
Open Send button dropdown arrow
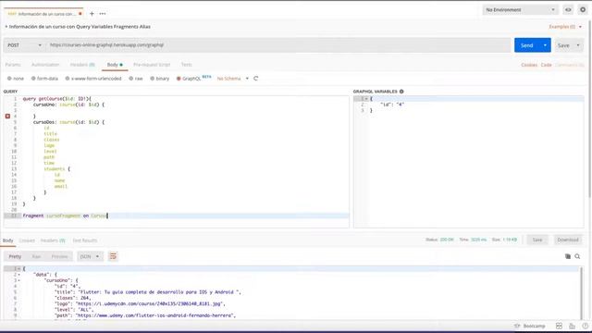[x=545, y=45]
